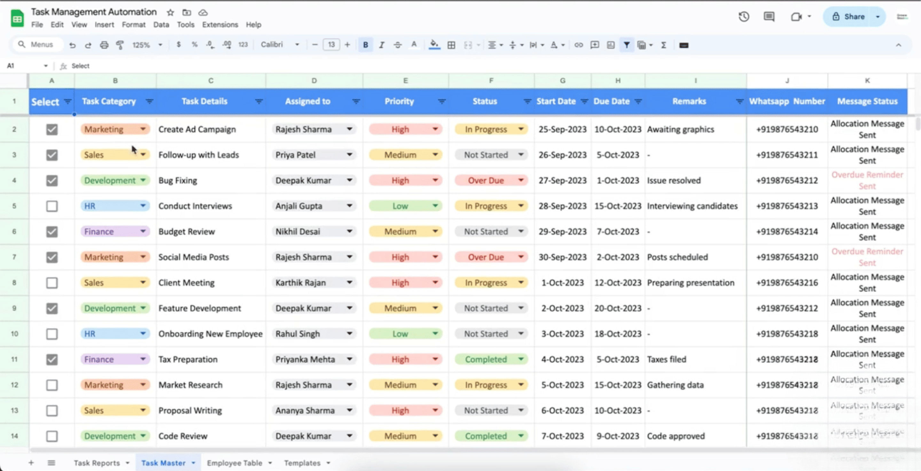Viewport: 921px width, 471px height.
Task: Uncheck the Follow-up with Leads checkbox
Action: [x=52, y=155]
